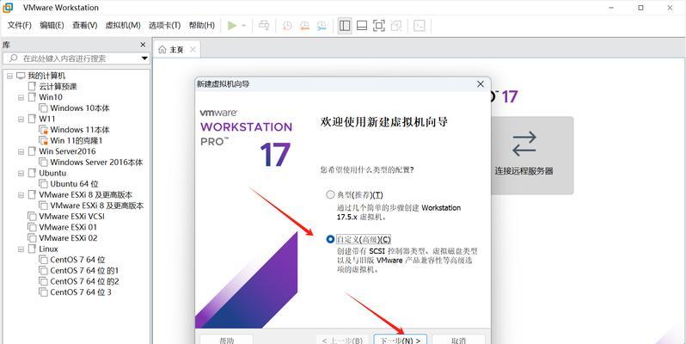Click the 下一步(N) button in wizard

coord(401,340)
